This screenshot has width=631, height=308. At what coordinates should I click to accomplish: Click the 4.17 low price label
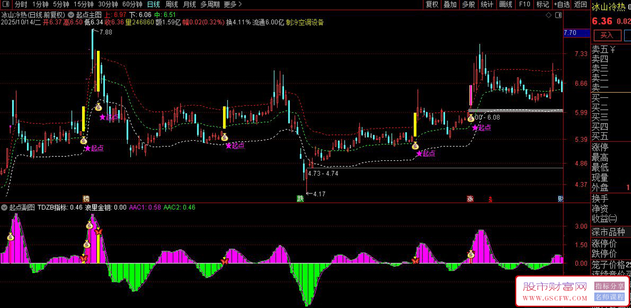click(319, 194)
